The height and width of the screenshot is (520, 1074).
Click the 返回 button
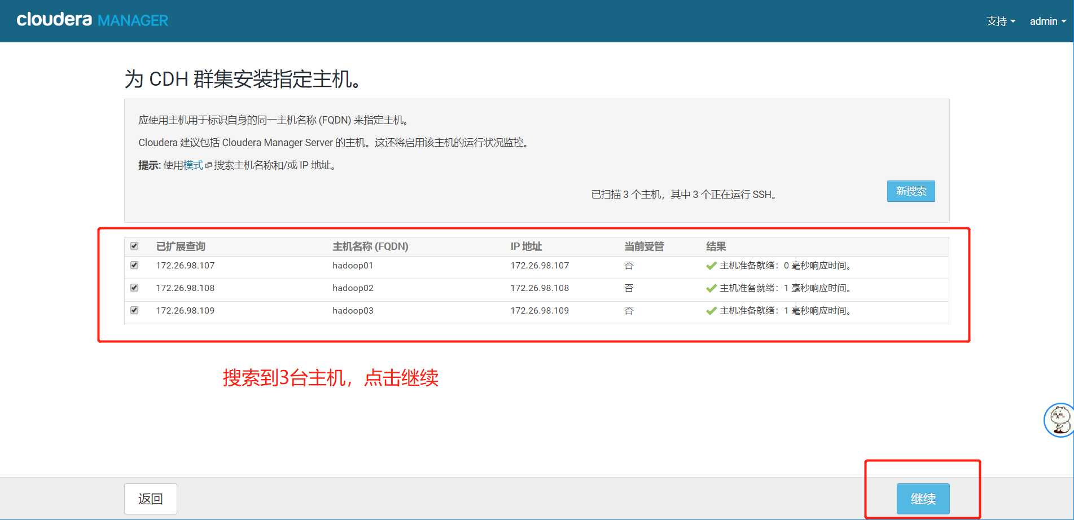tap(151, 499)
